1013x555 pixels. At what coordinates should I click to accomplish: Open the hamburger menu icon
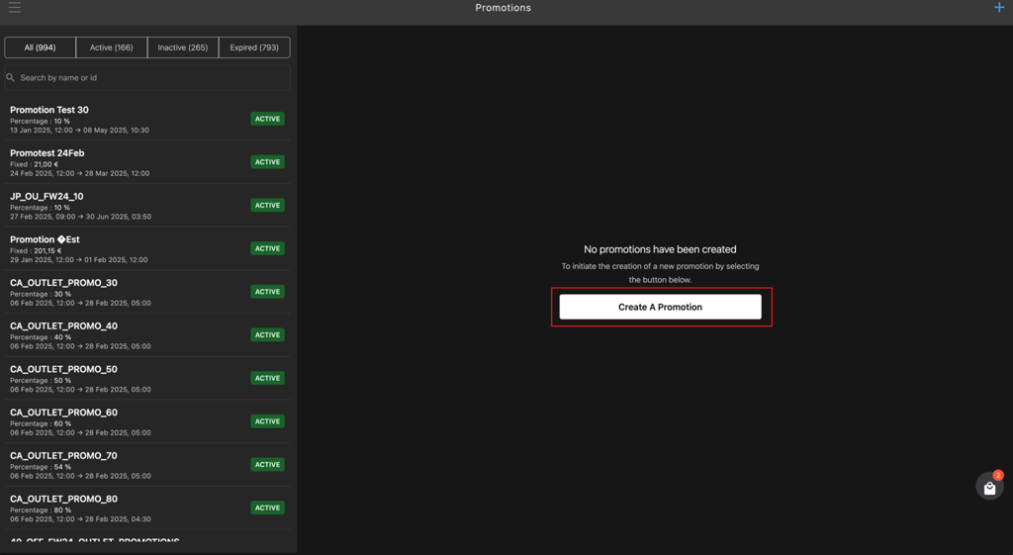[x=14, y=7]
